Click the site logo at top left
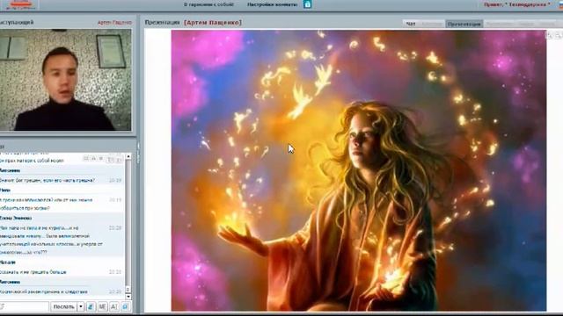Viewport: 563px width, 316px height. pyautogui.click(x=21, y=4)
